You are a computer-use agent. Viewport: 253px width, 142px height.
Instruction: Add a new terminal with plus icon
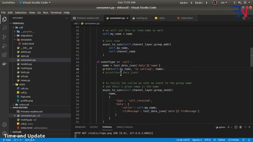point(228,127)
